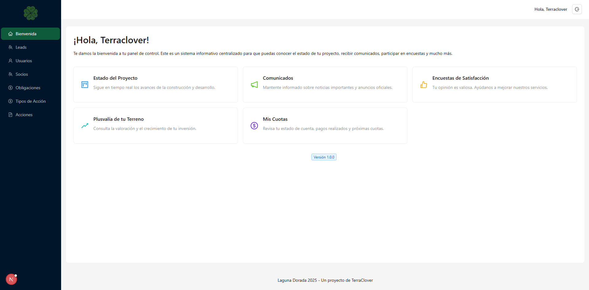Click the dollar circle icon on Mis Cuotas
Screen dimensions: 589x290
(x=254, y=126)
